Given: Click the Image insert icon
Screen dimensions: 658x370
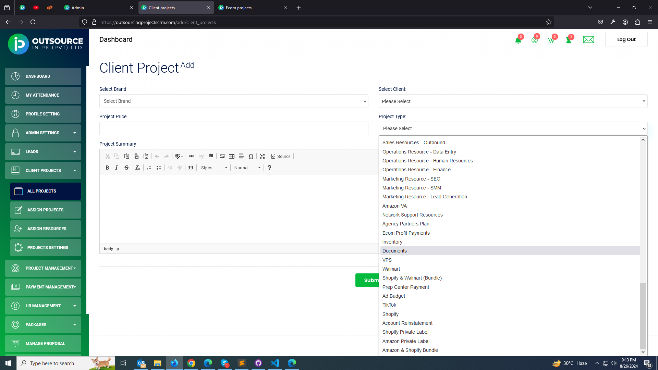Looking at the screenshot, I should pyautogui.click(x=222, y=156).
